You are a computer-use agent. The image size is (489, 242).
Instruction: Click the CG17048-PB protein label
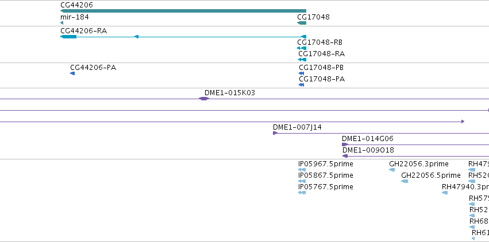click(321, 68)
